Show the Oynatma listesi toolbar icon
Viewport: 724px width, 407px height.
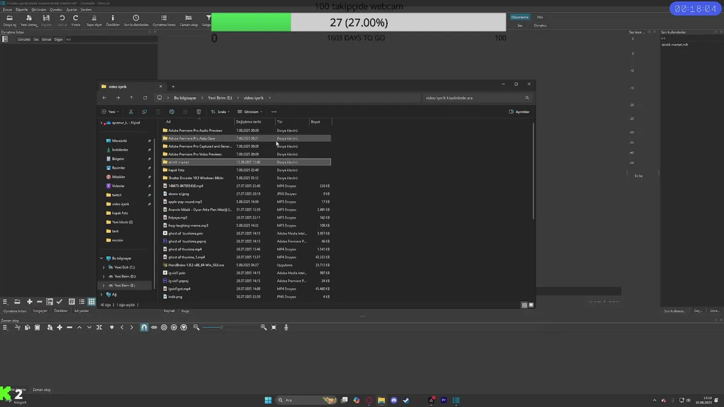pos(164,21)
